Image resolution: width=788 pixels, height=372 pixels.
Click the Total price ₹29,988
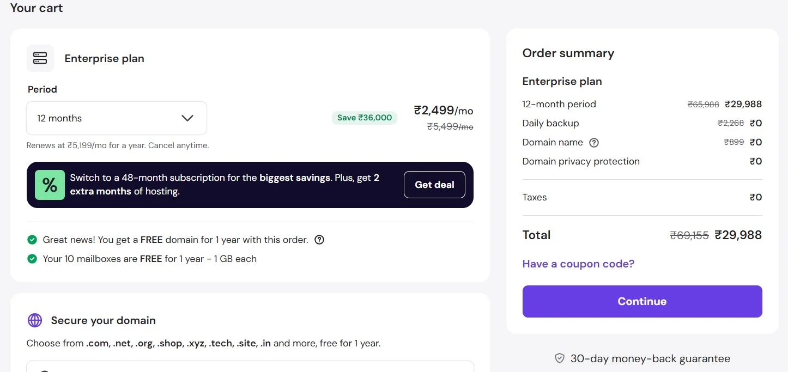click(x=738, y=235)
